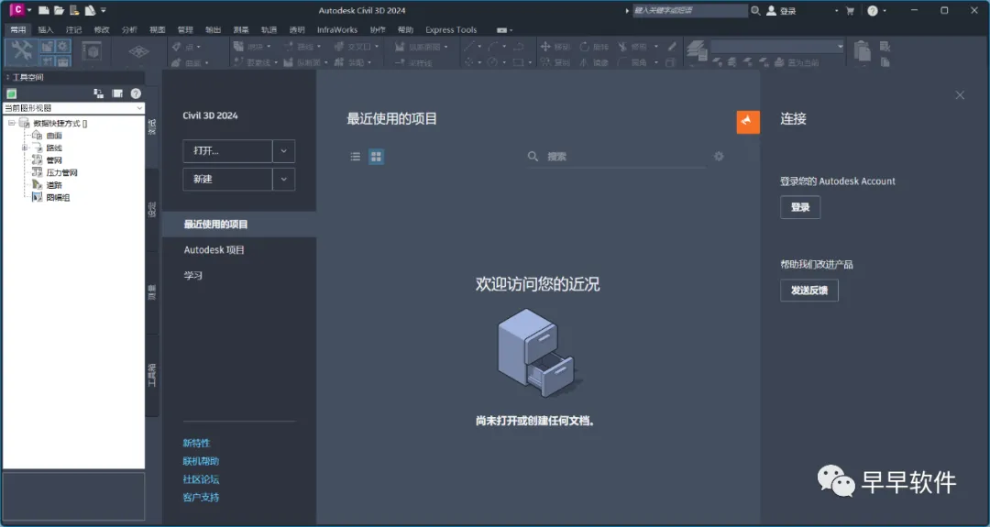
Task: Select the Pipe Networks tree item
Action: (x=54, y=160)
